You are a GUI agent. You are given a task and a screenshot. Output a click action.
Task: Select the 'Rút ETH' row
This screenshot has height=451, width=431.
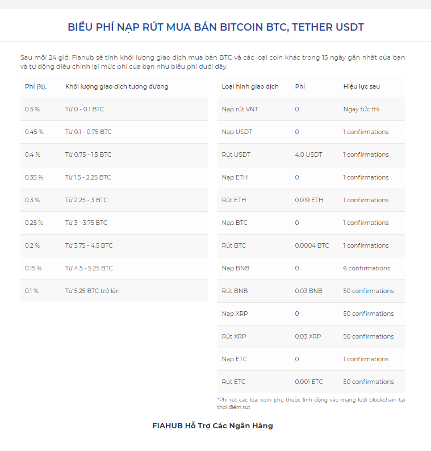coord(311,200)
